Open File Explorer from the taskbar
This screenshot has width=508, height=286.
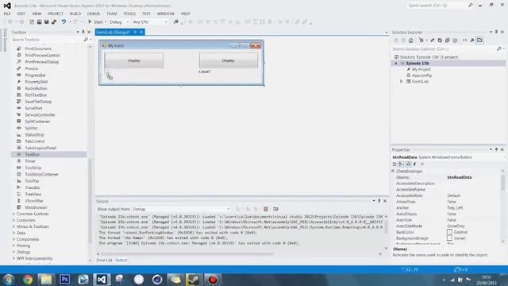(46, 279)
